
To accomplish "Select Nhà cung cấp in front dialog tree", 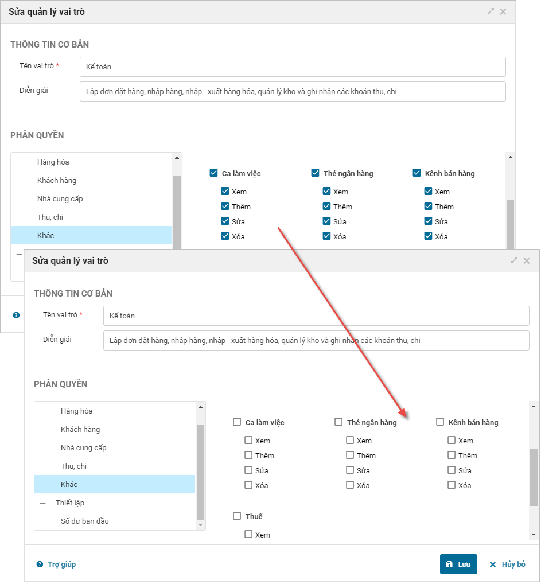I will [x=115, y=447].
